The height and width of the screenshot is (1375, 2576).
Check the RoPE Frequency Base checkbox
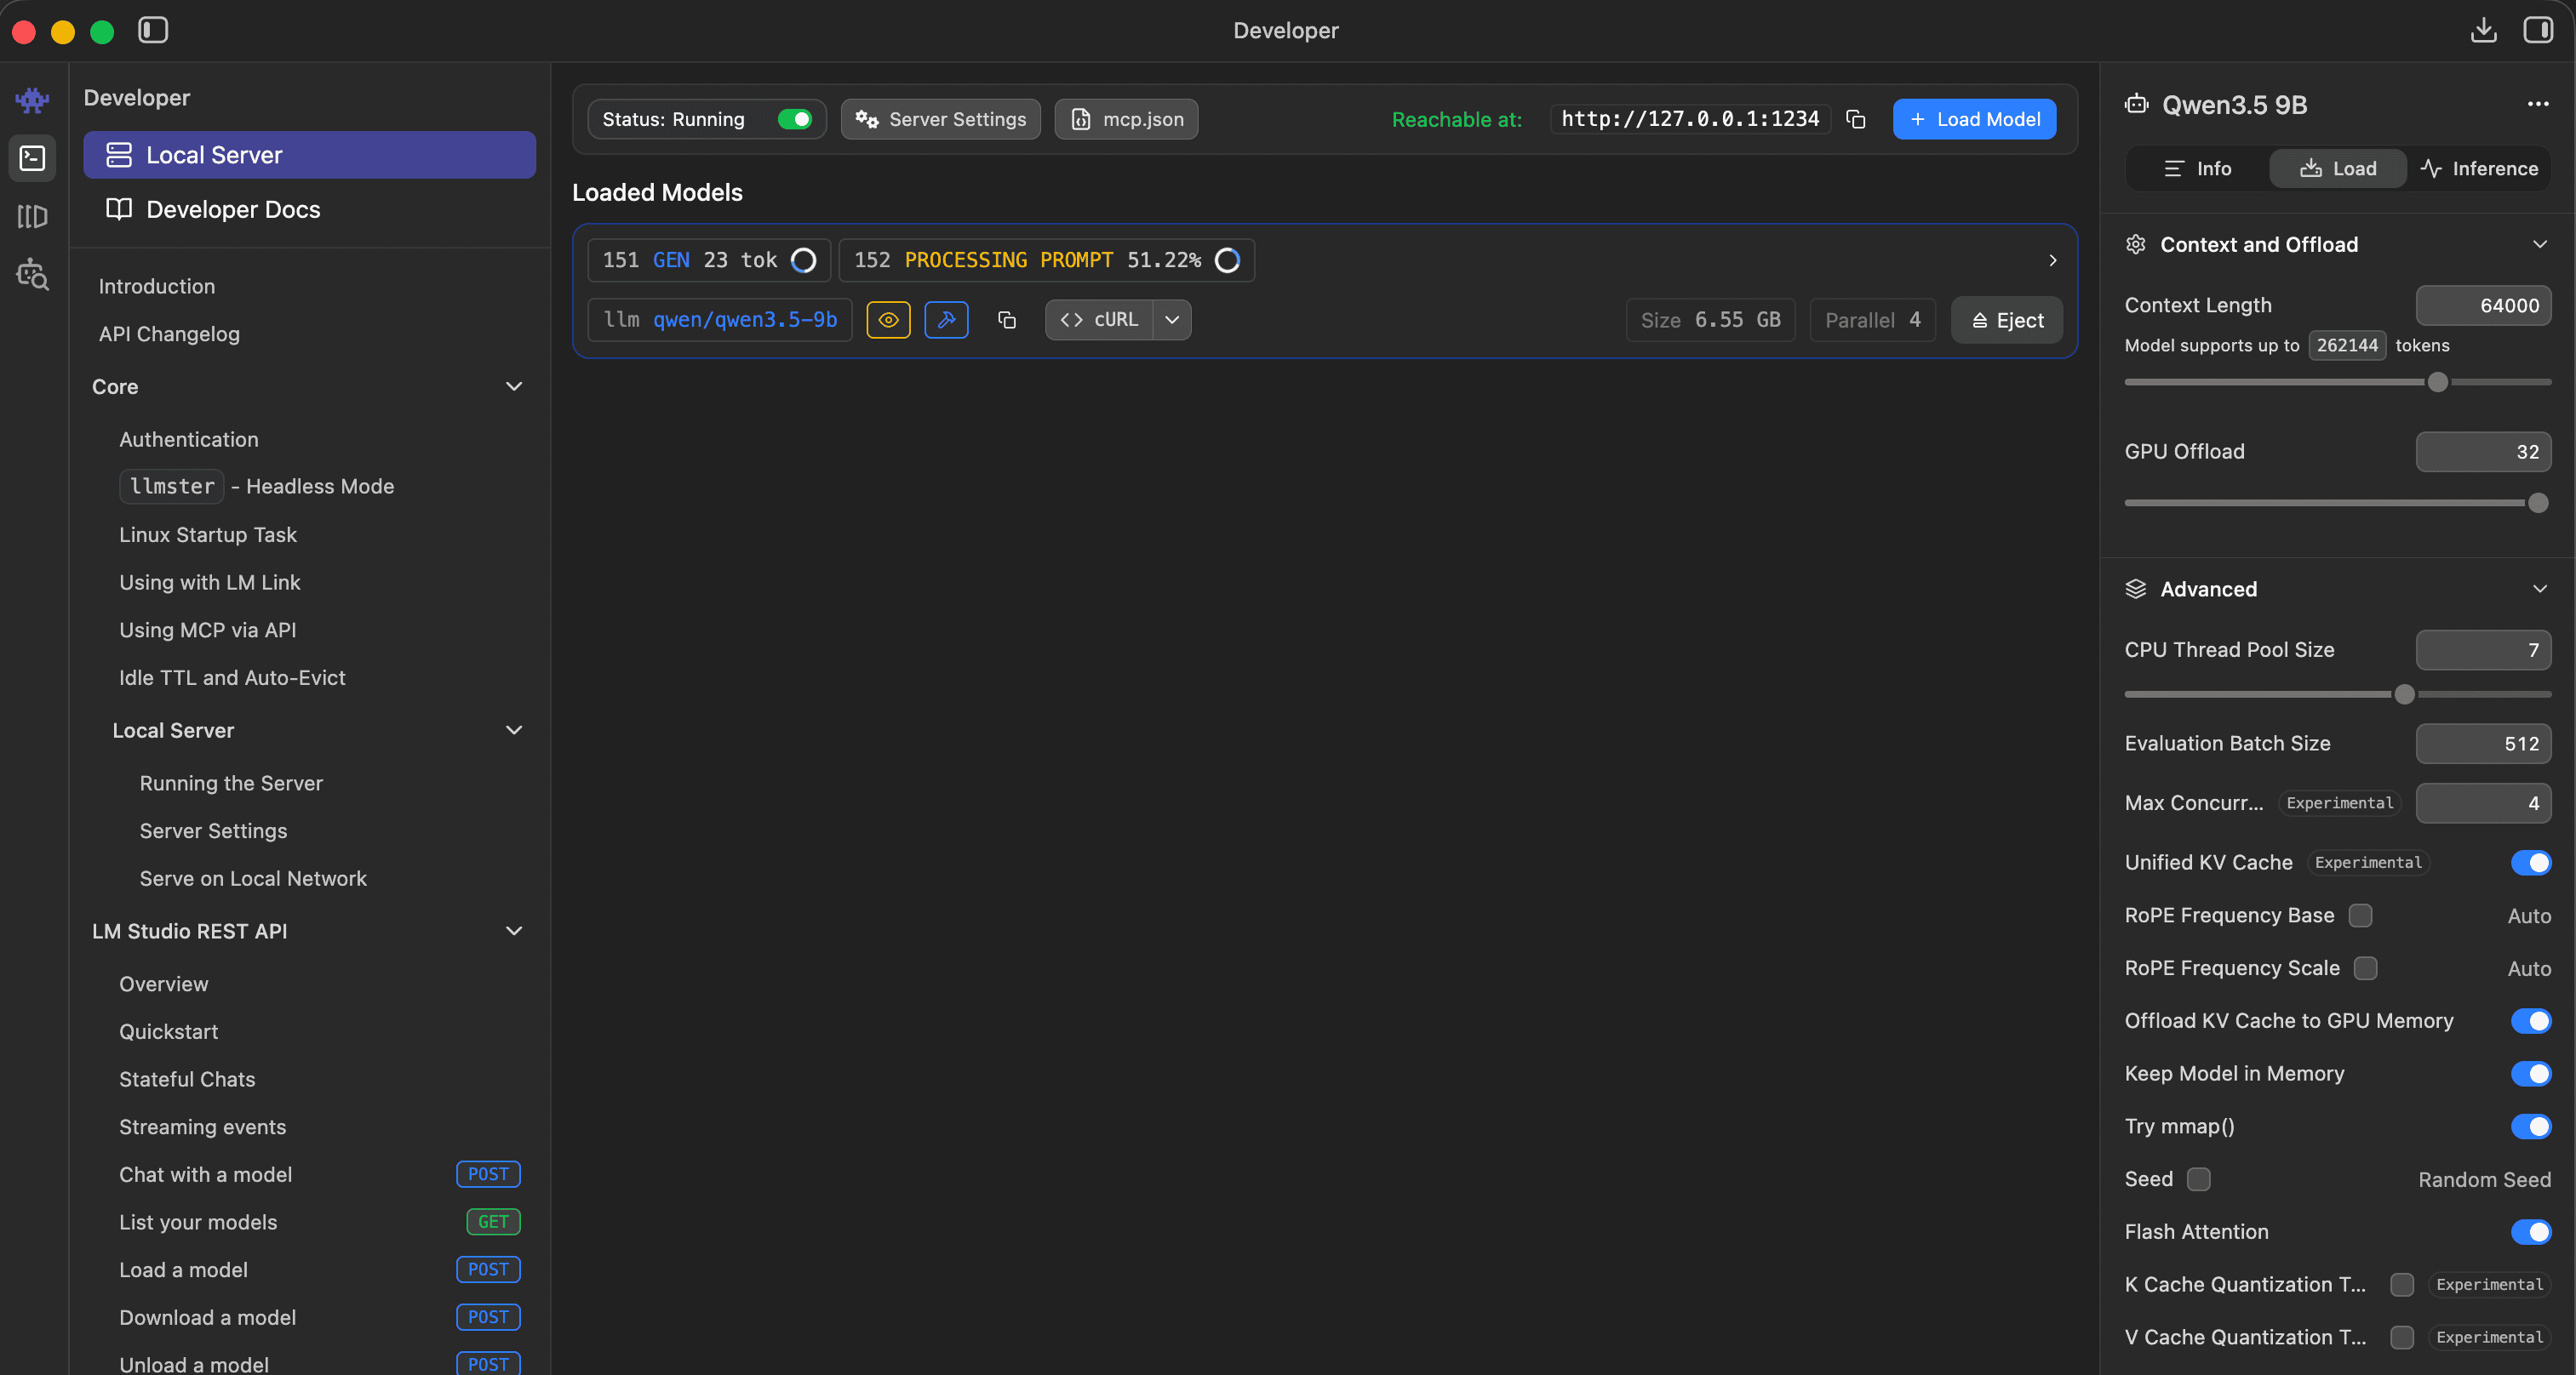pyautogui.click(x=2361, y=916)
